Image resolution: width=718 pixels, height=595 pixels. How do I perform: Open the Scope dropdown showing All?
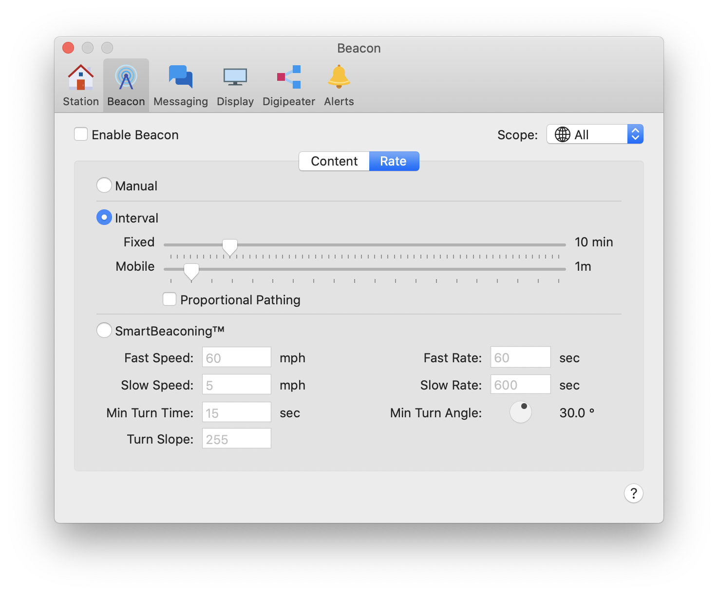click(x=595, y=134)
